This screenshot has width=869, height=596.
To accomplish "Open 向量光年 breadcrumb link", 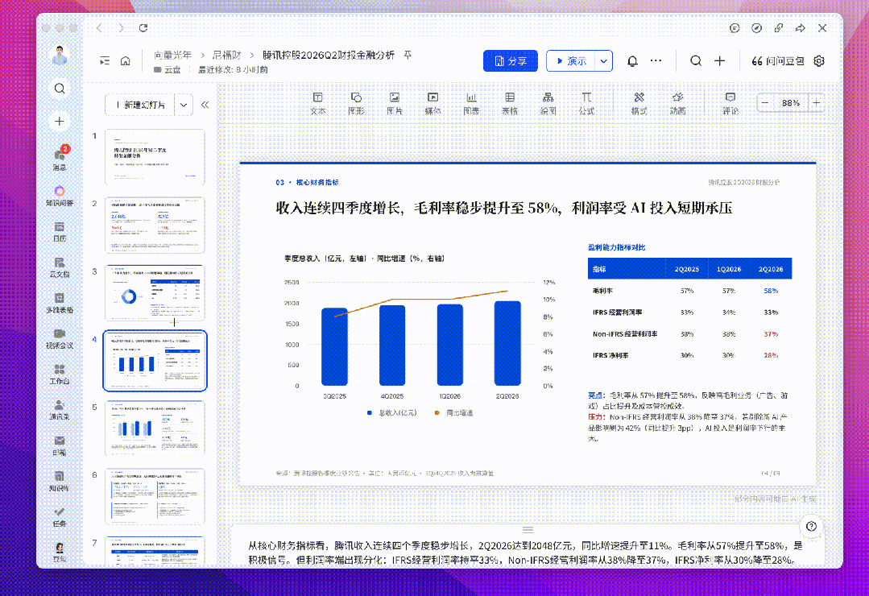I will pyautogui.click(x=172, y=55).
